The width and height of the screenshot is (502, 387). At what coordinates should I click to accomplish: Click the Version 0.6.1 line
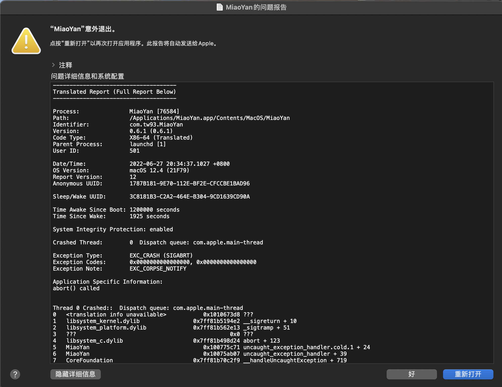(113, 131)
